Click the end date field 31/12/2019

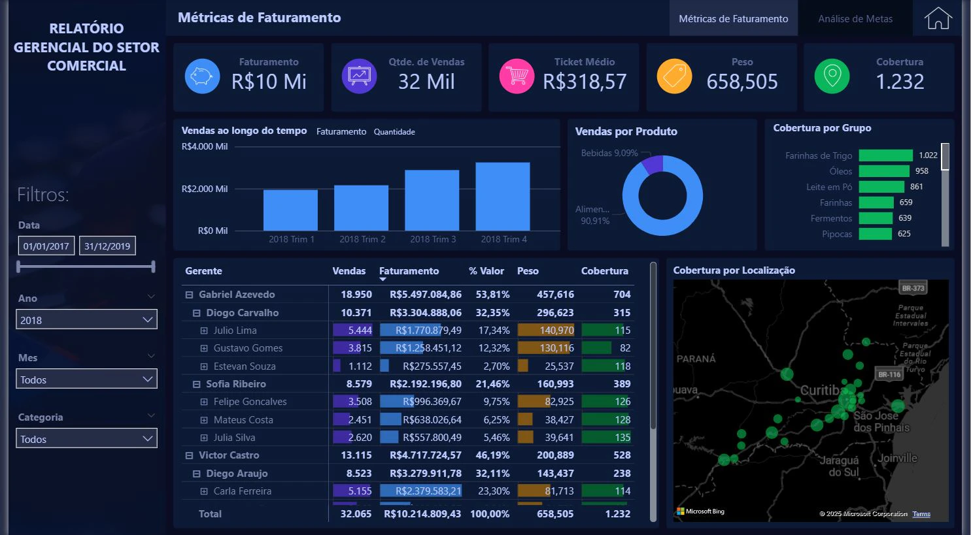[x=107, y=246]
